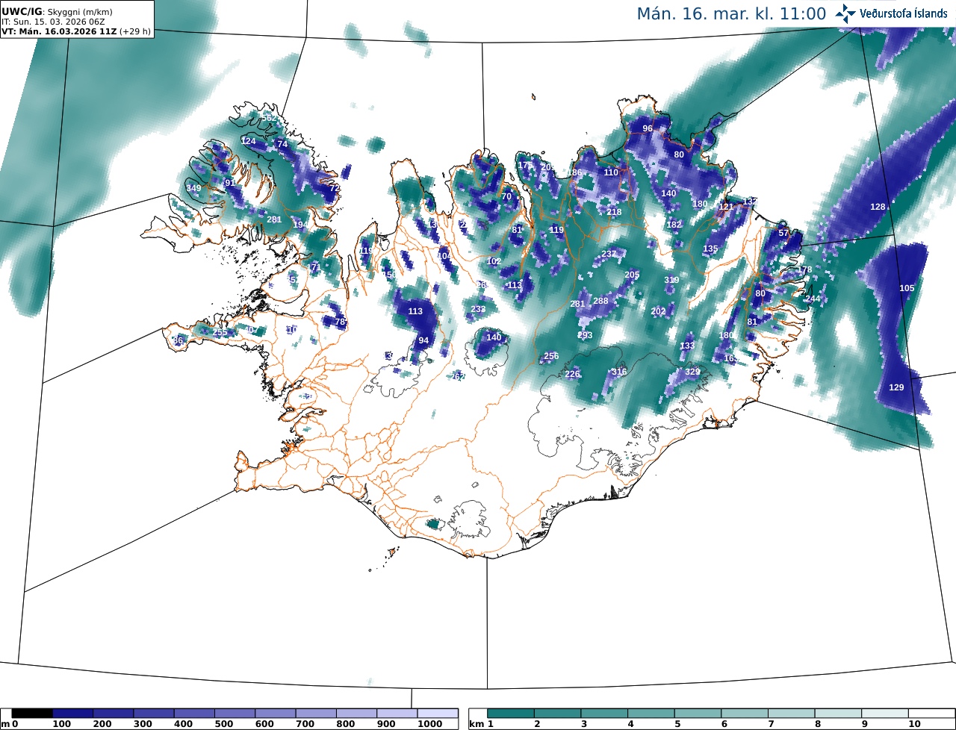Viewport: 956px width, 730px height.
Task: Click the visibility value 226 on the map
Action: pos(572,374)
